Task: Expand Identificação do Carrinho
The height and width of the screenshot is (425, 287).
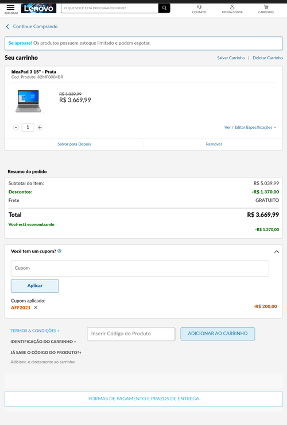Action: 43,342
